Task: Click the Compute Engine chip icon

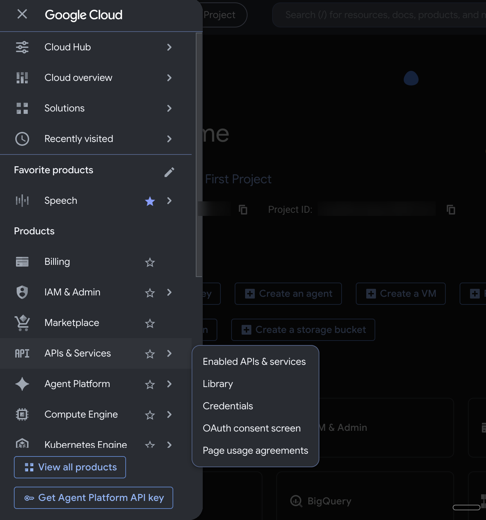Action: [22, 414]
